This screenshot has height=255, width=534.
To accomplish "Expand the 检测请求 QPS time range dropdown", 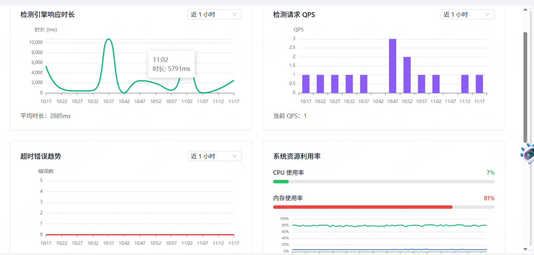I will point(467,14).
